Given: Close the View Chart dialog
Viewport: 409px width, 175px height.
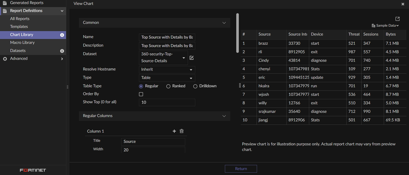Looking at the screenshot, I should point(403,4).
